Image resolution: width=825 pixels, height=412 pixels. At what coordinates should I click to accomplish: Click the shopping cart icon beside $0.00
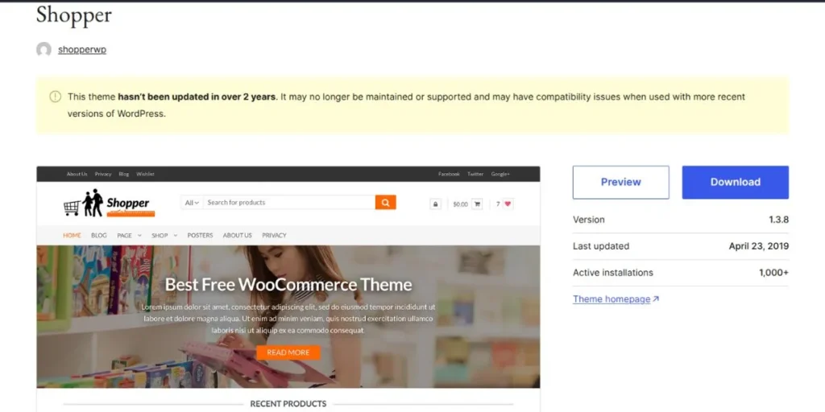point(477,204)
